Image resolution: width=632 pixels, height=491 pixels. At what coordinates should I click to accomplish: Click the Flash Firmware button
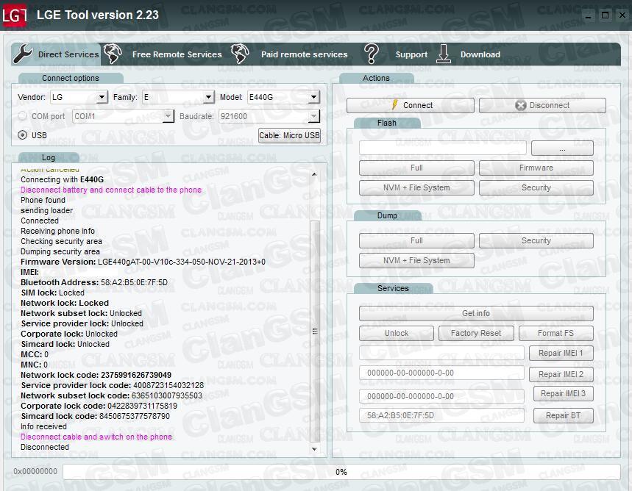[x=536, y=168]
